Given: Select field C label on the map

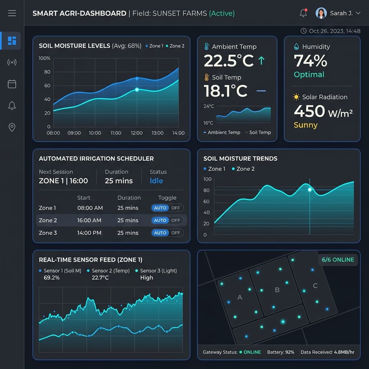Looking at the screenshot, I should point(315,286).
